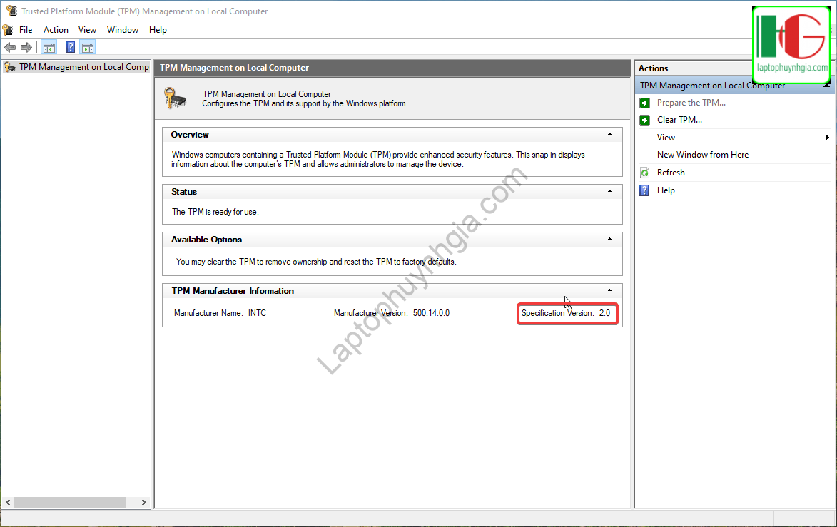Click the green arrow icon beside Prepare the TPM
The height and width of the screenshot is (527, 837).
(x=644, y=103)
